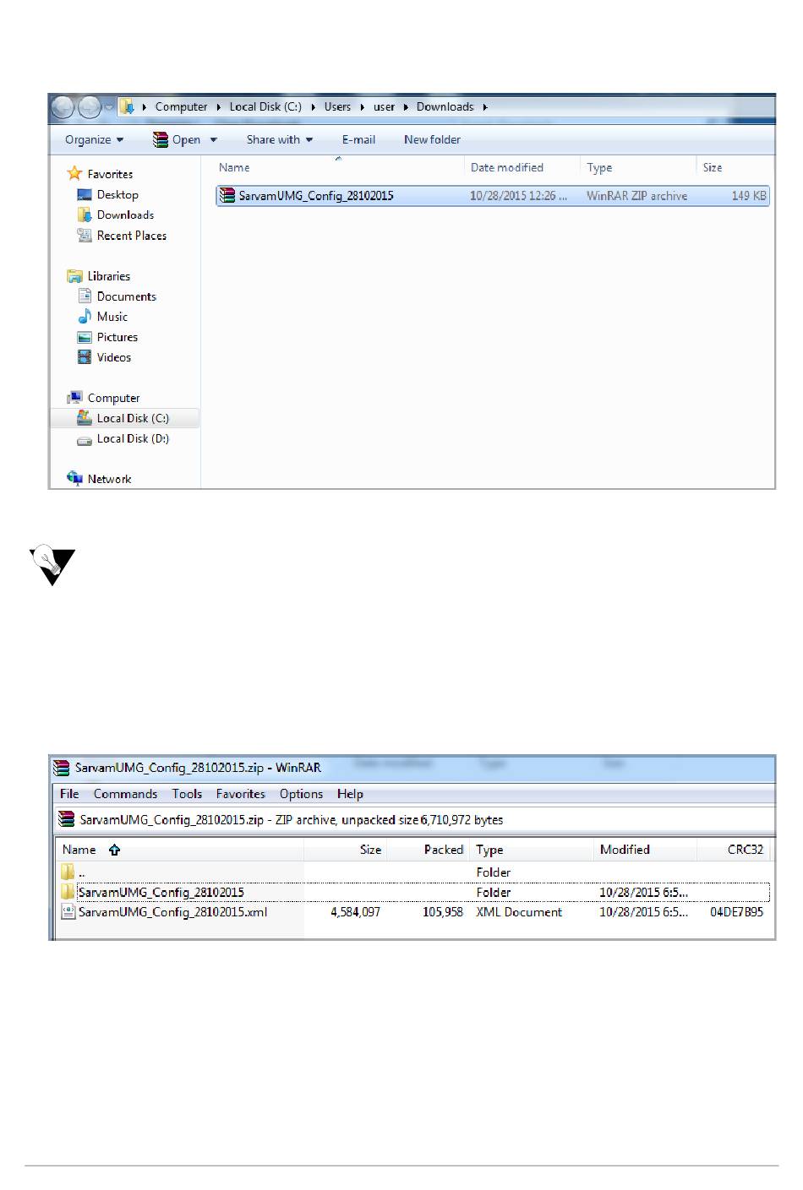Click the 149 KB size cell
The height and width of the screenshot is (1190, 803).
point(749,196)
